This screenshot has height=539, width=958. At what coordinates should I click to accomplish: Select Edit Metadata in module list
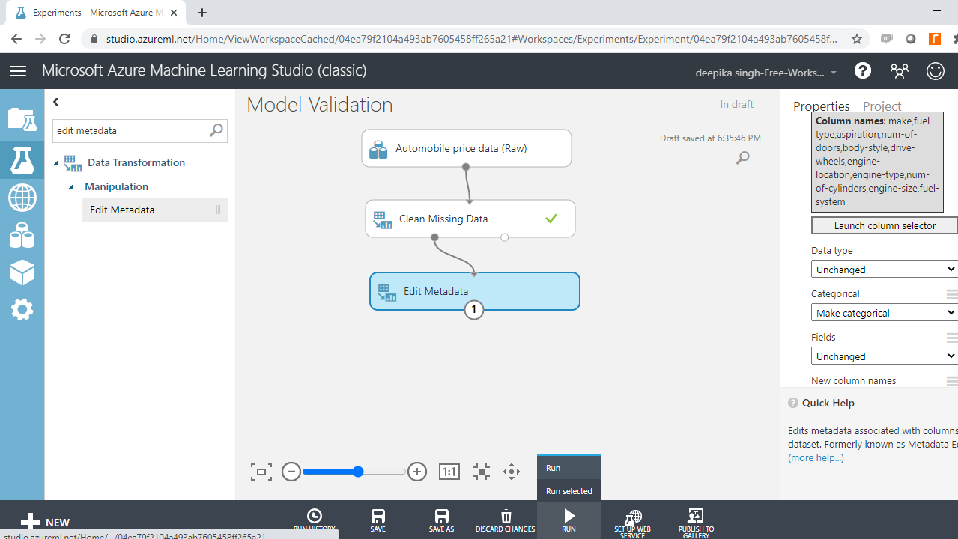click(154, 210)
